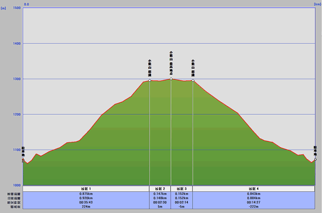Click the start 駐車地 waypoint marker on the left
322x213 pixels.
(x=23, y=160)
